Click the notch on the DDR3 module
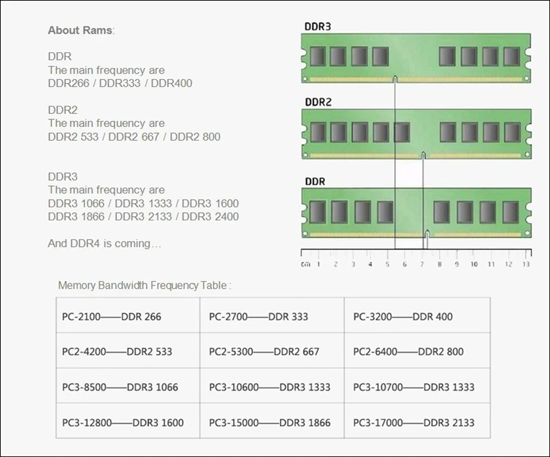This screenshot has height=457, width=550. (395, 79)
